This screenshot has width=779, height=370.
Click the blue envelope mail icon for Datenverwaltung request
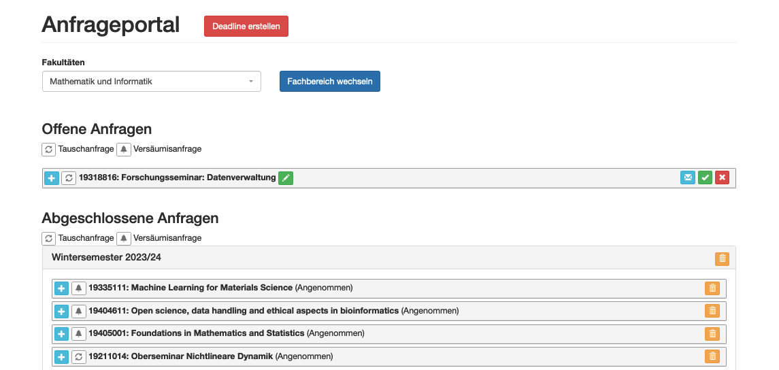point(688,178)
